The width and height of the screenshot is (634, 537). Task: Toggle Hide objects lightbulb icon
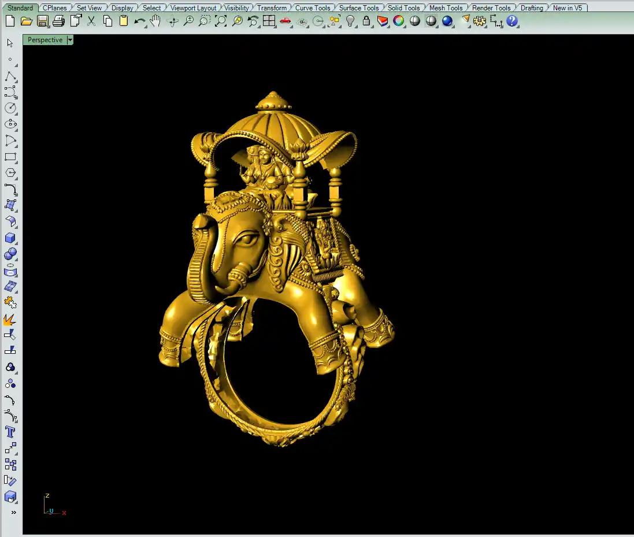tap(350, 21)
